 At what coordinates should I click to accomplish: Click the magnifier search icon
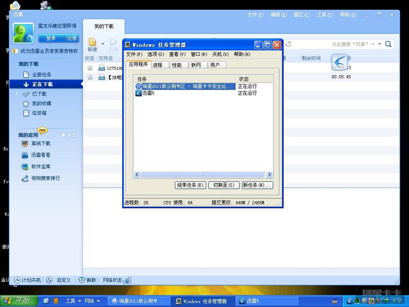[388, 44]
